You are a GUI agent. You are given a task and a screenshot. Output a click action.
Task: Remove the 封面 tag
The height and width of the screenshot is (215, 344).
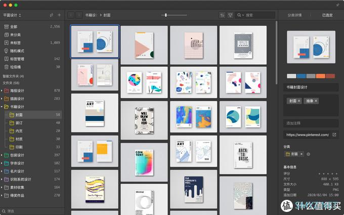tap(299, 101)
